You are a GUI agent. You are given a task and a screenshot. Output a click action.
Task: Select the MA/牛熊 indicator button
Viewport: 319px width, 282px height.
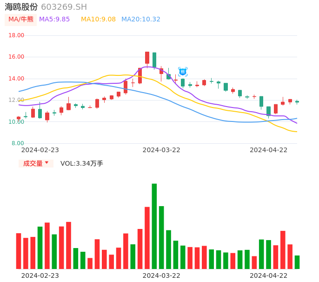(21, 20)
